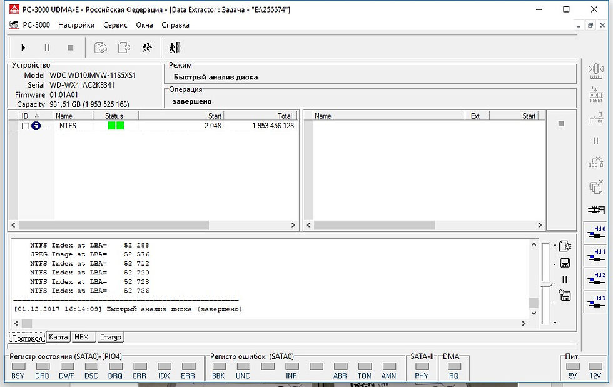
Task: Click the log settings (page with gear) icon
Action: [565, 246]
